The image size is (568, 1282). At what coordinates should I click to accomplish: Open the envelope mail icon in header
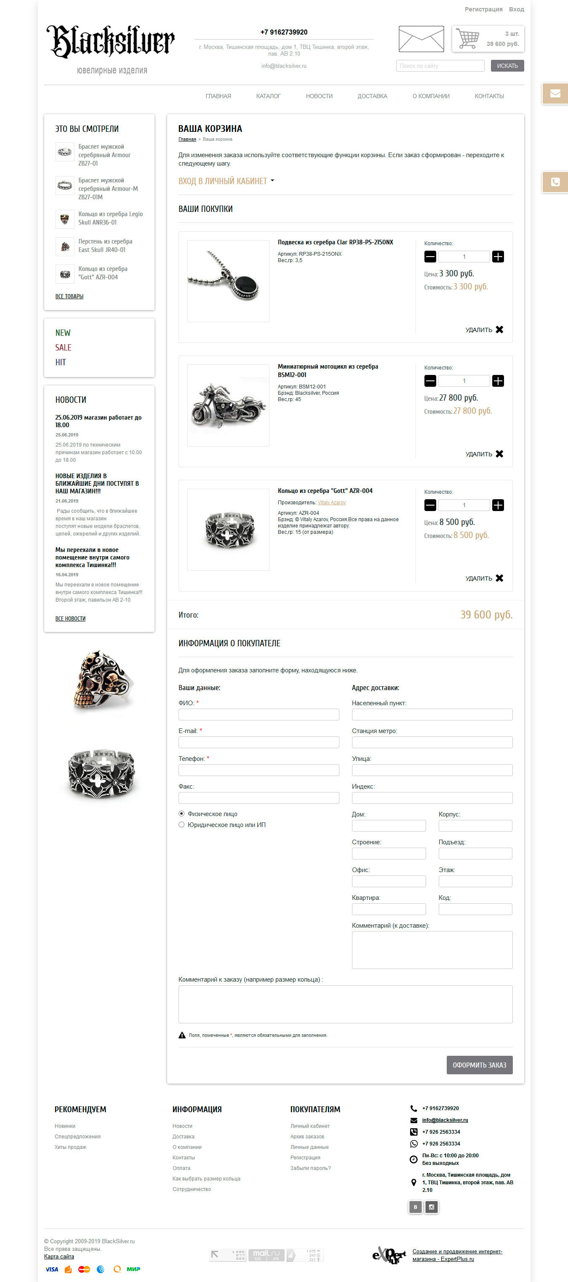(421, 39)
